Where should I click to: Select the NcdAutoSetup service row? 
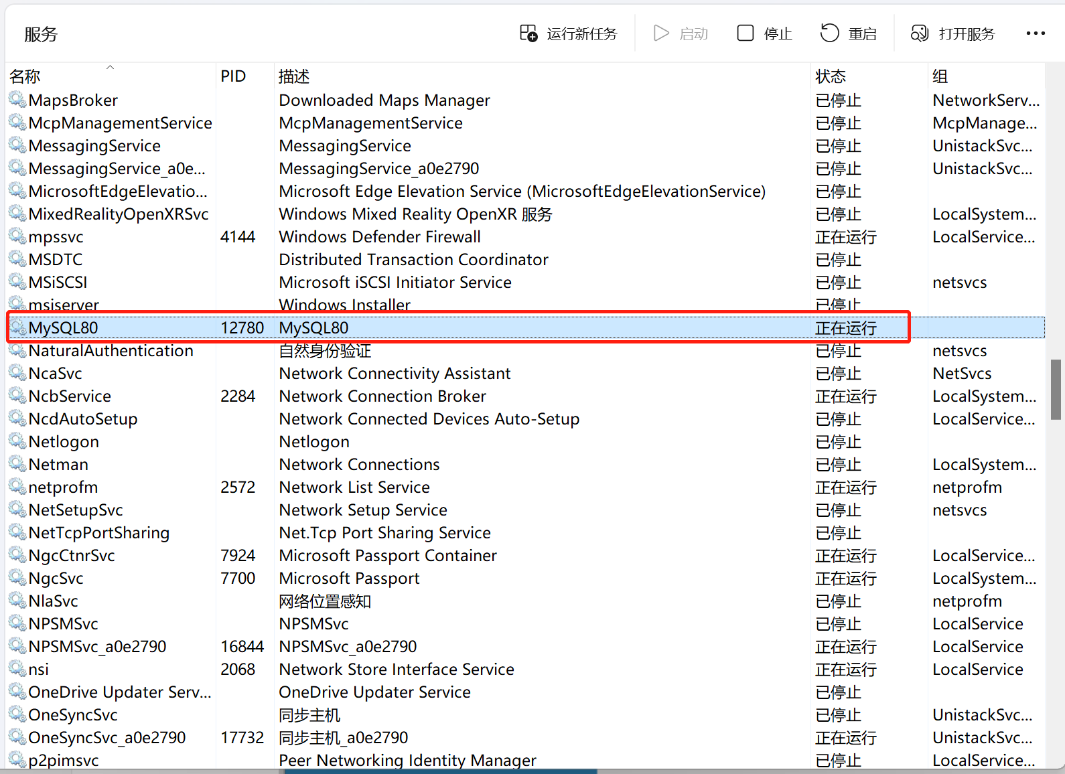click(x=525, y=418)
